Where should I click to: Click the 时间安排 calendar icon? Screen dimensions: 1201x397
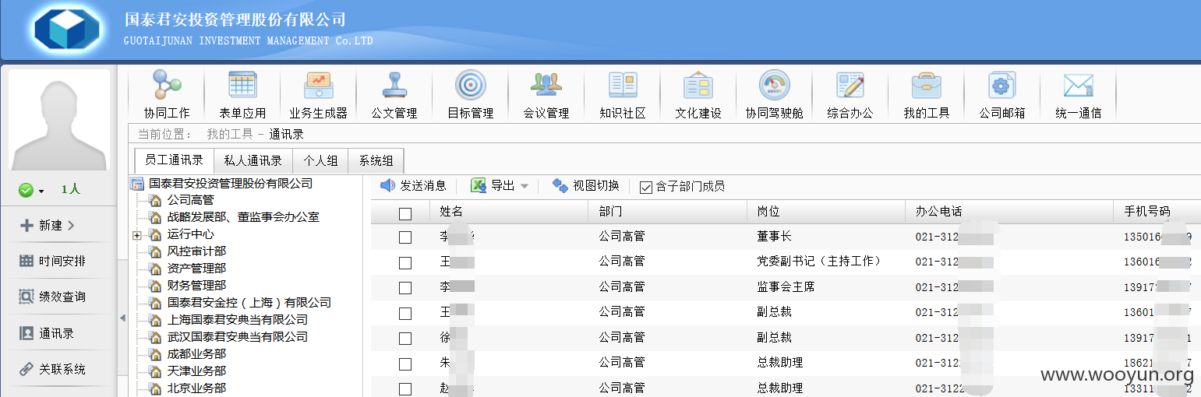tap(26, 261)
